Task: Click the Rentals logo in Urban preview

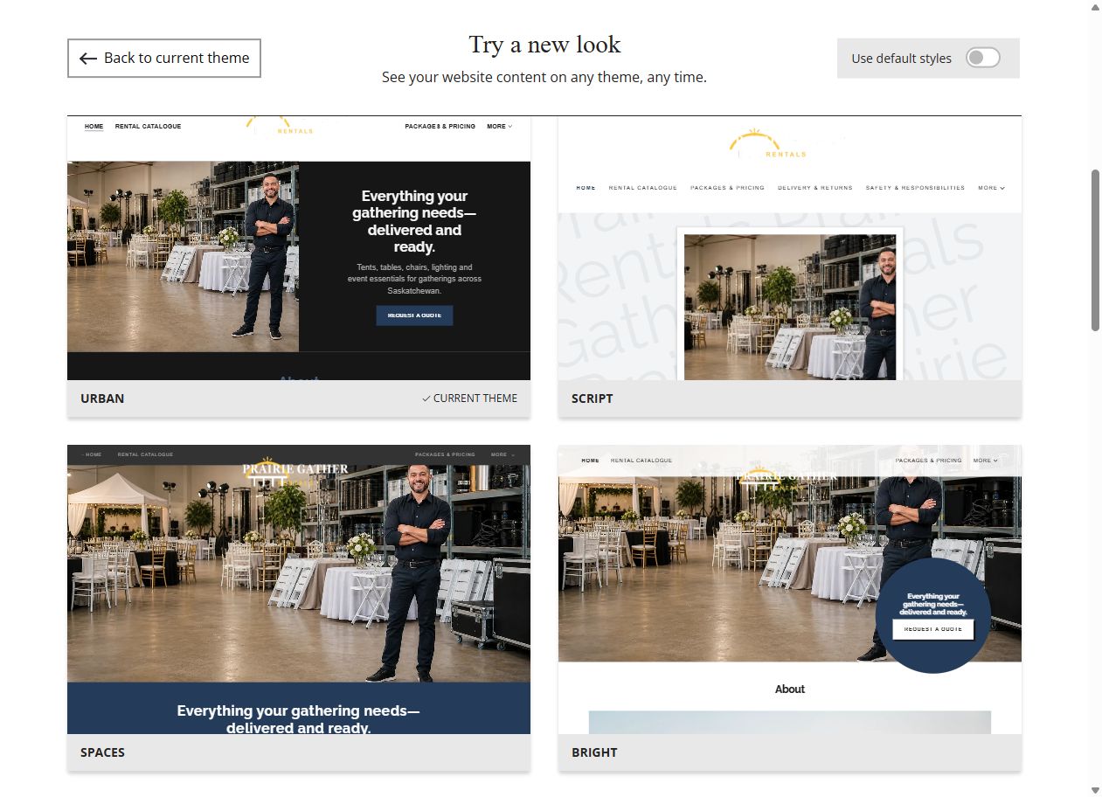Action: (x=281, y=125)
